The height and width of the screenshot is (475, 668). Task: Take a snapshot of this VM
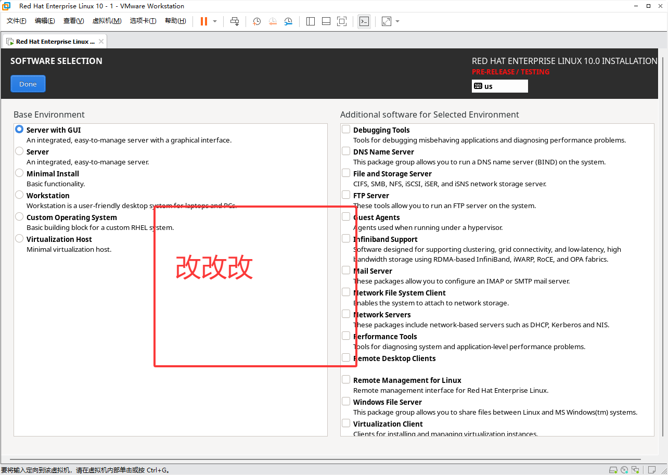257,21
